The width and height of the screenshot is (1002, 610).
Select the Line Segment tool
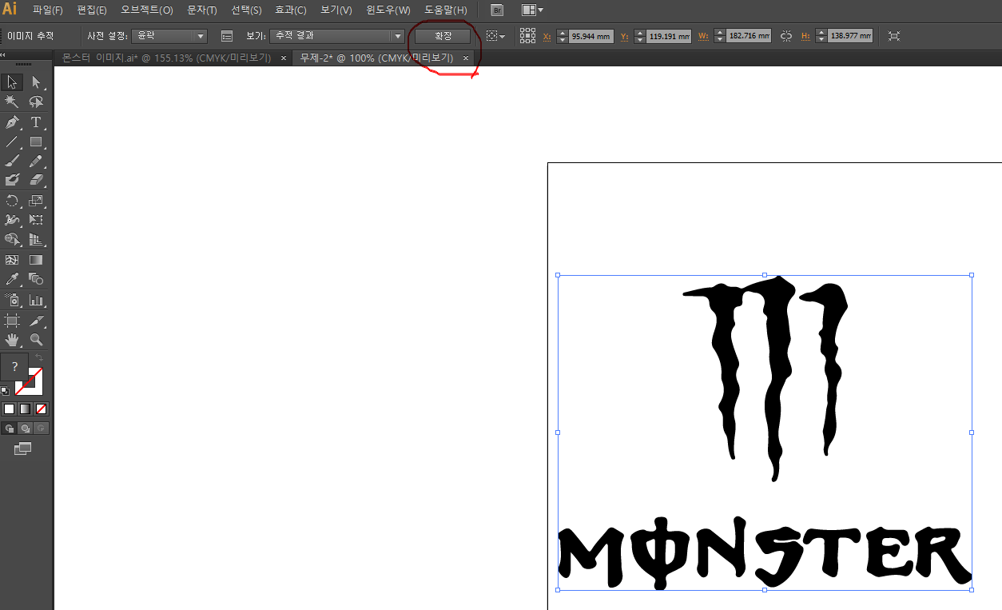click(12, 142)
